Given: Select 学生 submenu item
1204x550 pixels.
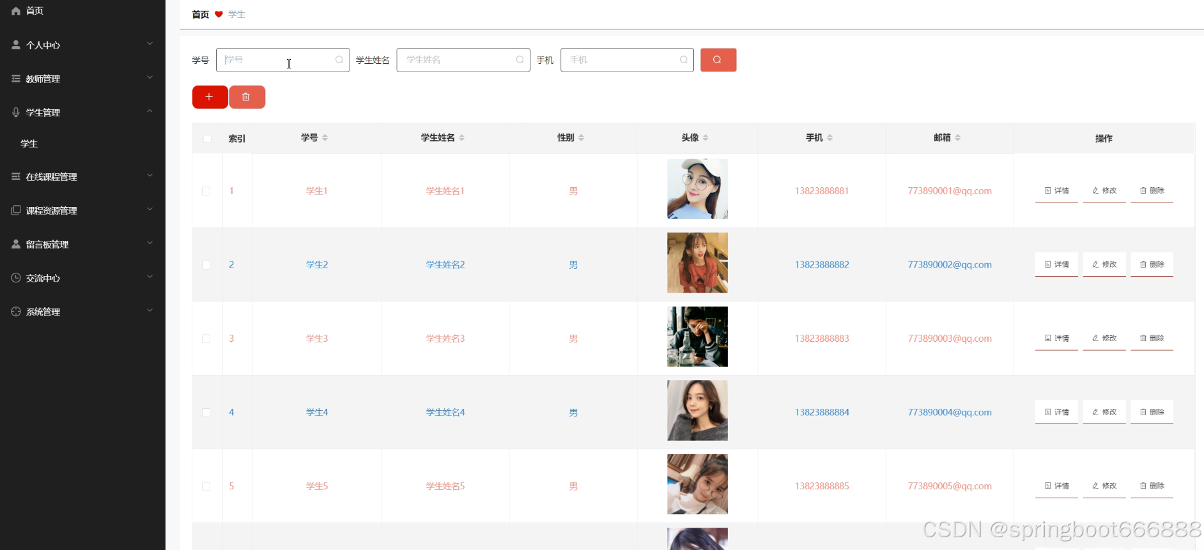Looking at the screenshot, I should point(29,144).
